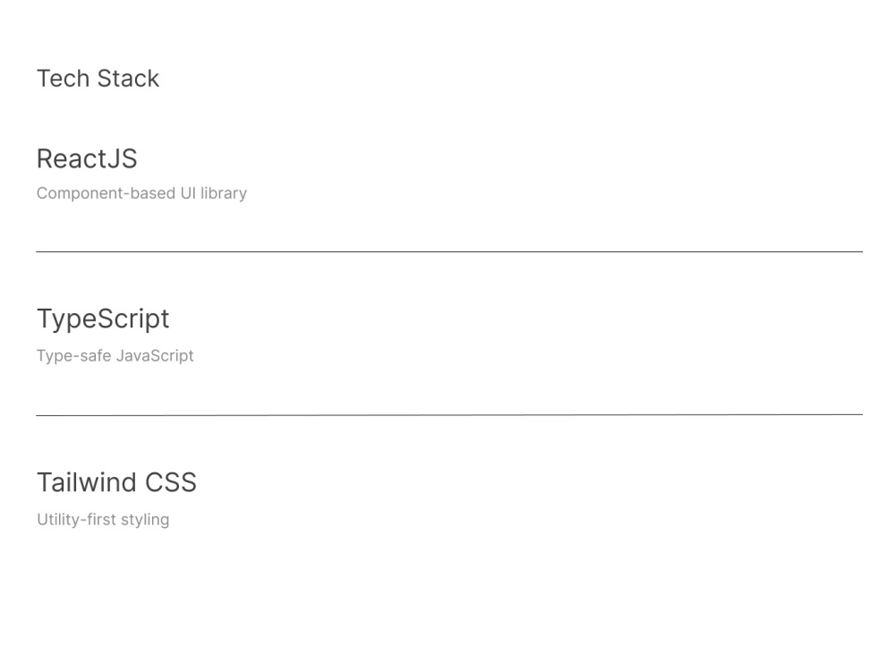
Task: Click the word Tech in the heading
Action: pos(64,79)
